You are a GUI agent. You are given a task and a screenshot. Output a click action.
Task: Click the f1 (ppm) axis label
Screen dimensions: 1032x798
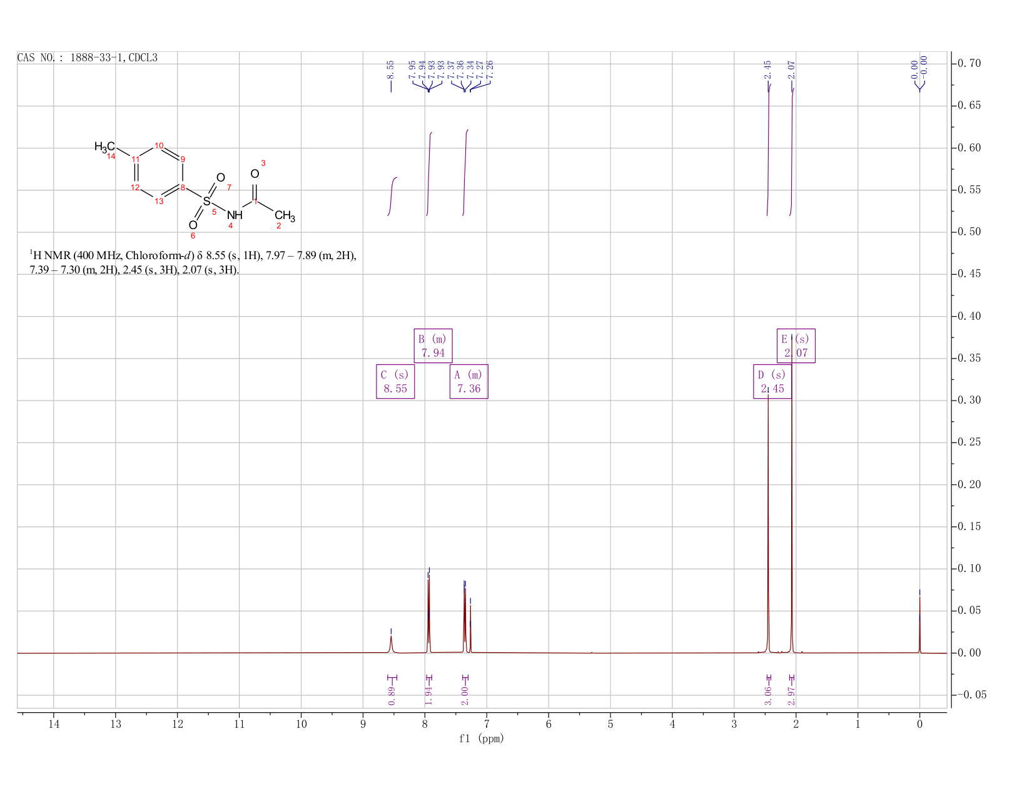coord(482,739)
